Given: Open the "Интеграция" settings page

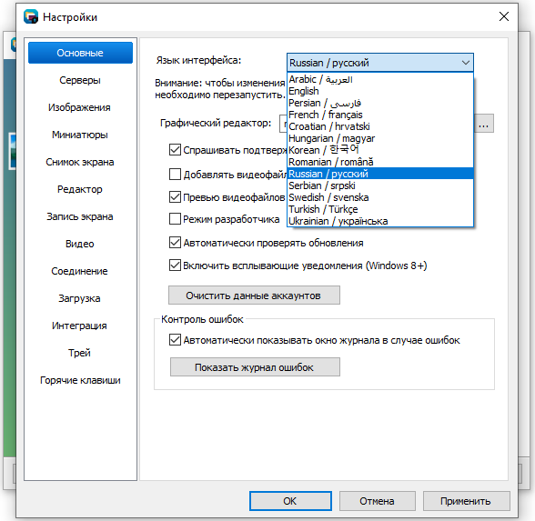Looking at the screenshot, I should (80, 326).
